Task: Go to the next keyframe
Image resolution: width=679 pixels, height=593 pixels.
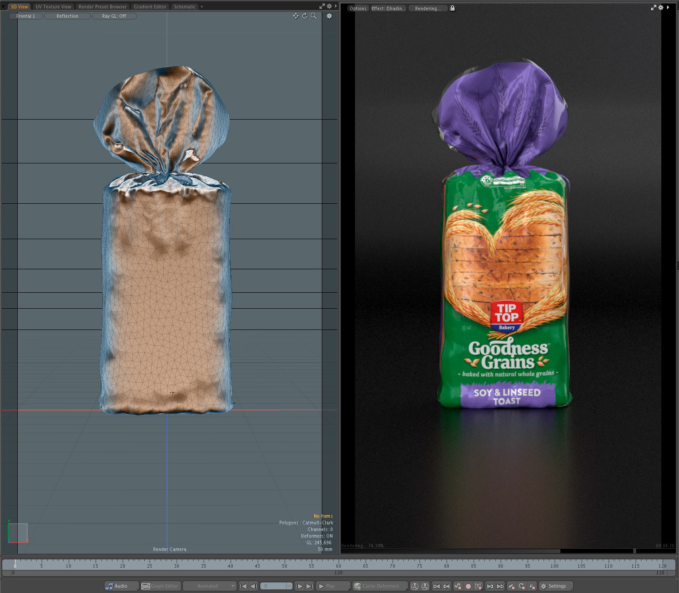Action: click(490, 586)
